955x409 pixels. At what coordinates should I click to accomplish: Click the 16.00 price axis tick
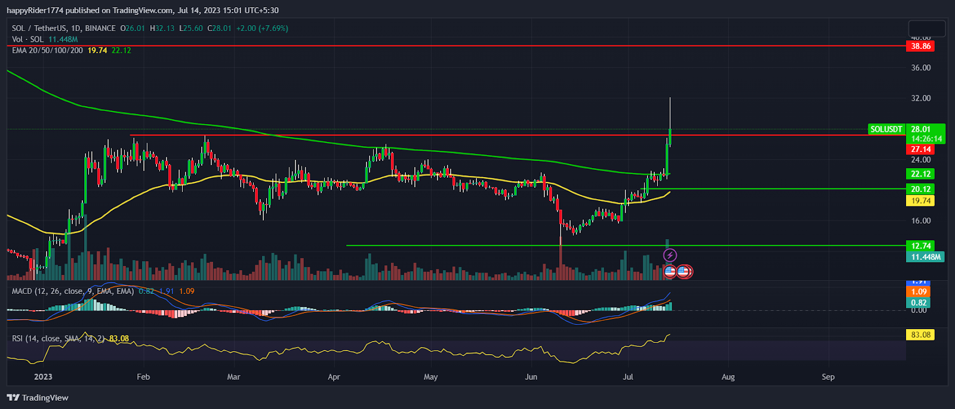[x=920, y=221]
